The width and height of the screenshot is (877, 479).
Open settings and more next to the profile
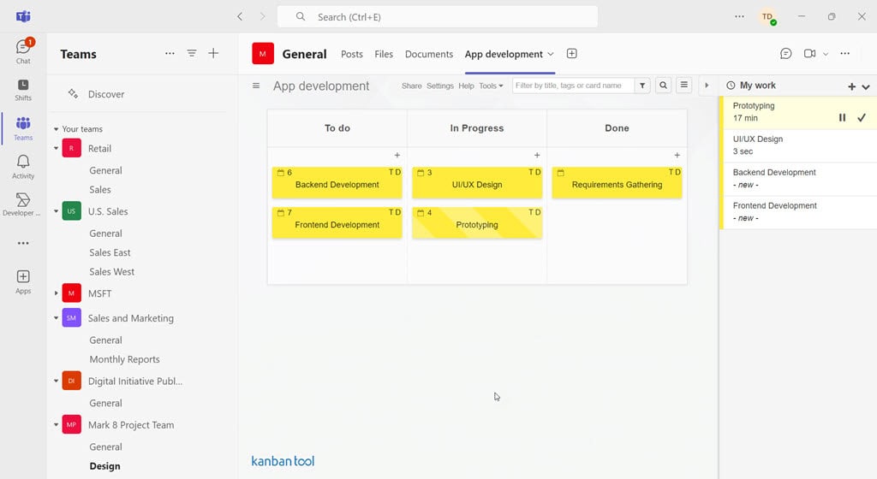tap(739, 17)
